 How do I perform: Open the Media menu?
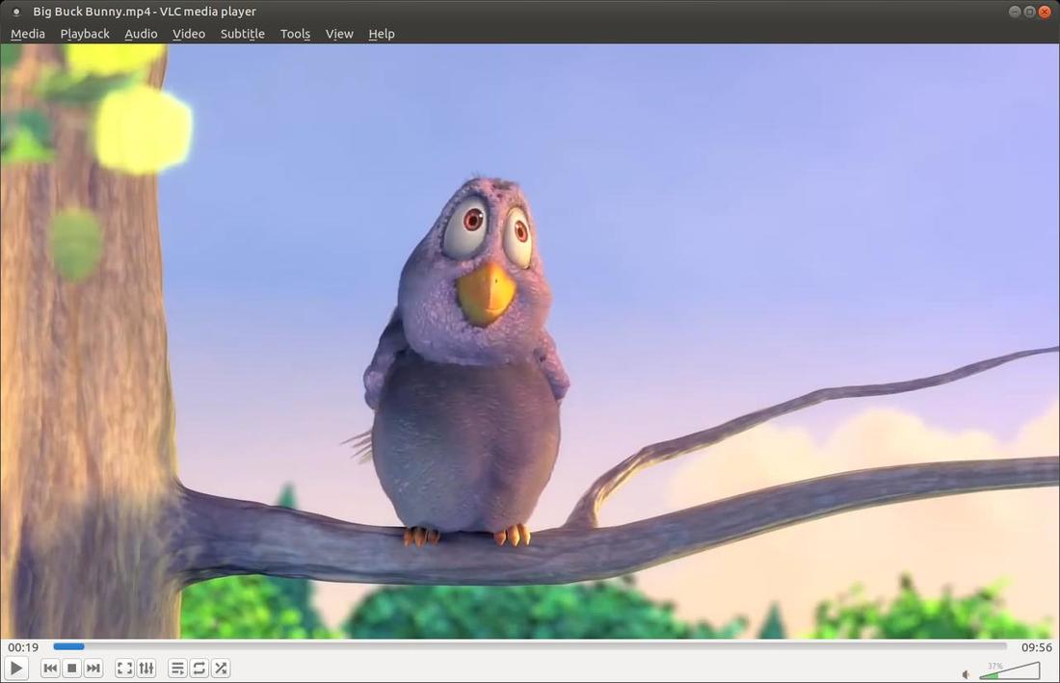tap(28, 34)
